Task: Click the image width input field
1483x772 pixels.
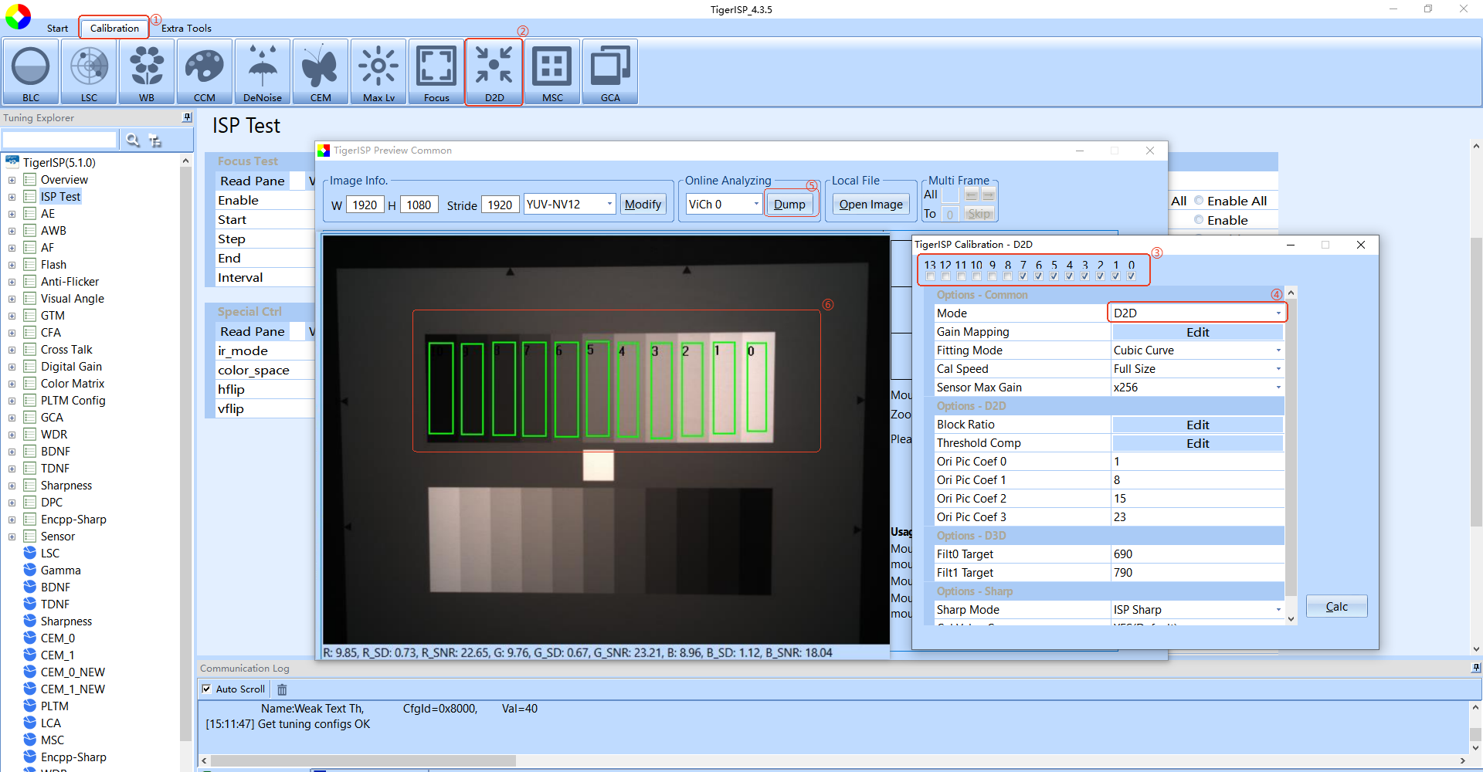Action: pyautogui.click(x=365, y=205)
